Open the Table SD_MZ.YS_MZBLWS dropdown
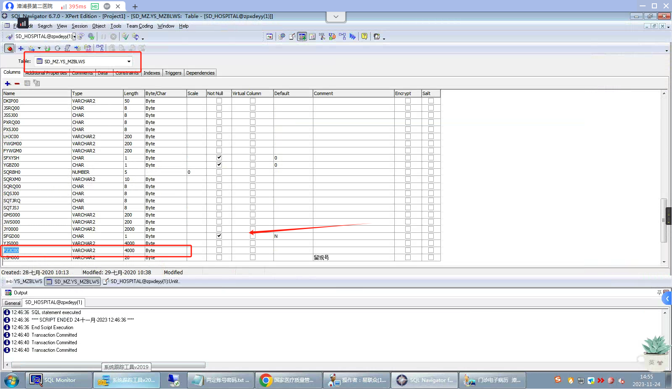The image size is (672, 389). [129, 62]
